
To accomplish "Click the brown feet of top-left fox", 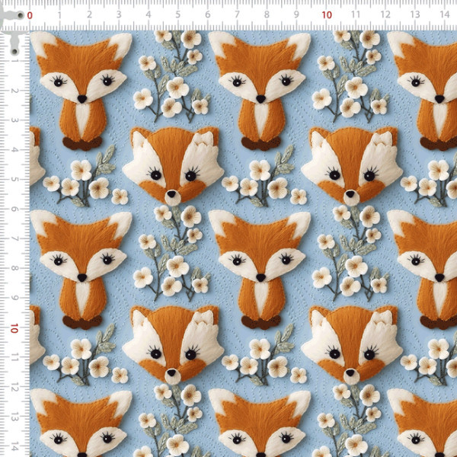I will pyautogui.click(x=82, y=143).
